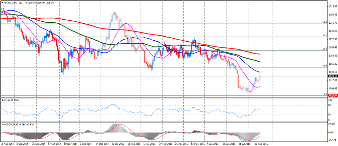Viewport: 338px width, 146px height.
Task: Click the red price tag 1076.81
Action: [332, 95]
